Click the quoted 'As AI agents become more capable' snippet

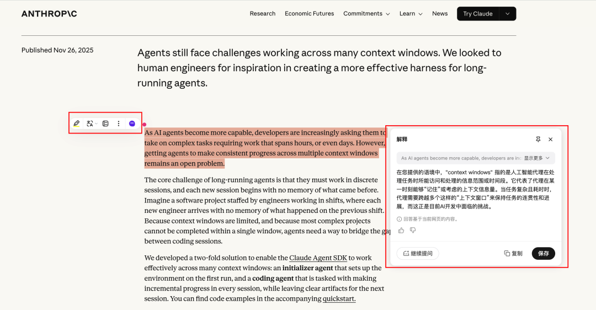coord(461,158)
